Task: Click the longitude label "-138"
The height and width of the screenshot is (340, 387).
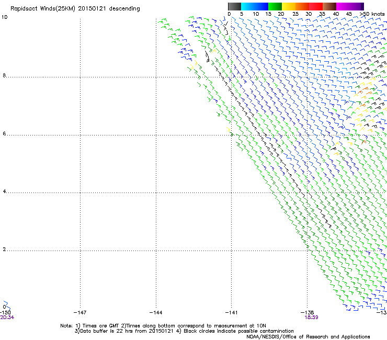Action: tap(307, 313)
